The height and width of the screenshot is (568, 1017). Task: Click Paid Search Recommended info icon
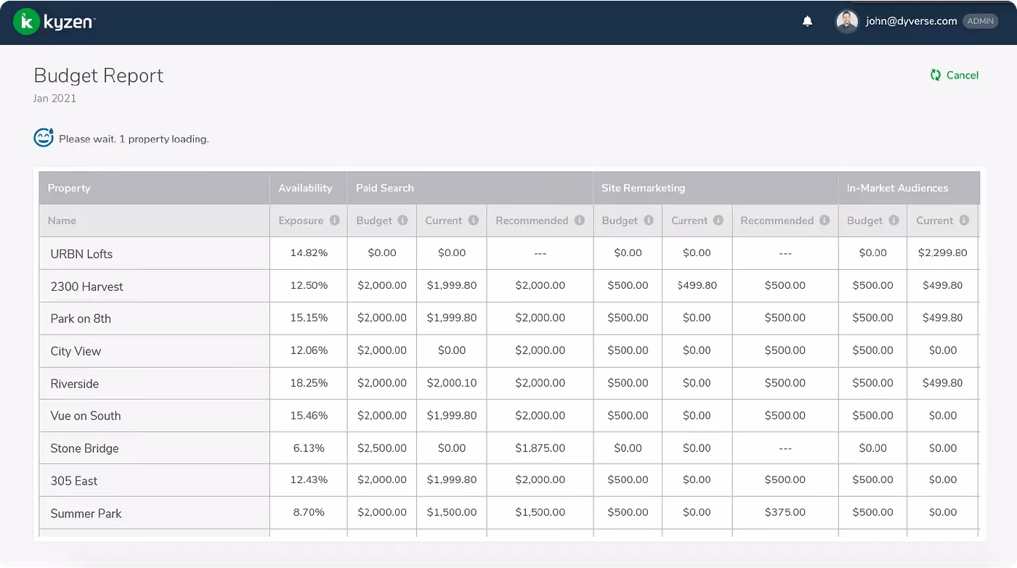pyautogui.click(x=579, y=221)
